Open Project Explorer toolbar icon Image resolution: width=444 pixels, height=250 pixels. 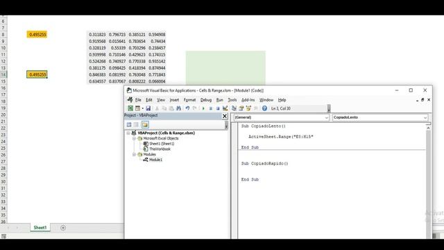(234, 108)
